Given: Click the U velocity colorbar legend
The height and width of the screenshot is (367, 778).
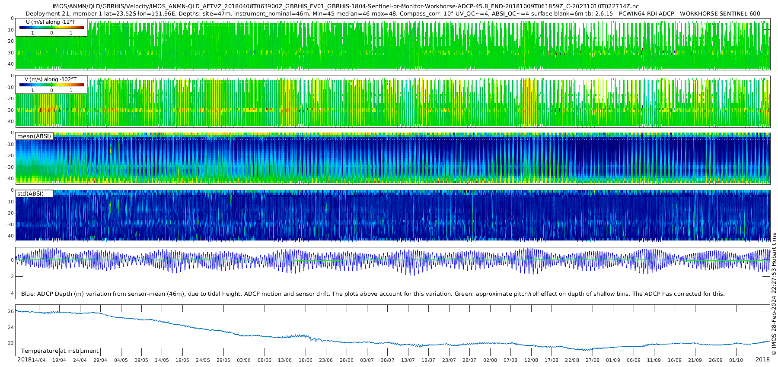Looking at the screenshot, I should 51,27.
